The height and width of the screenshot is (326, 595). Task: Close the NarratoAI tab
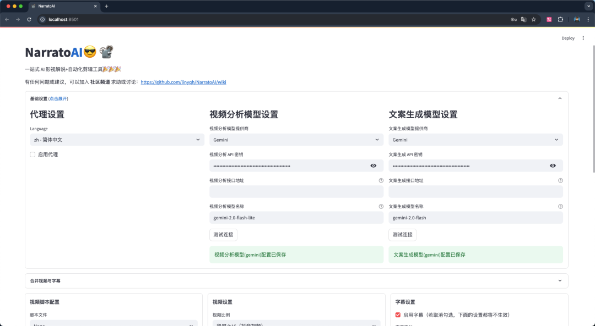95,6
